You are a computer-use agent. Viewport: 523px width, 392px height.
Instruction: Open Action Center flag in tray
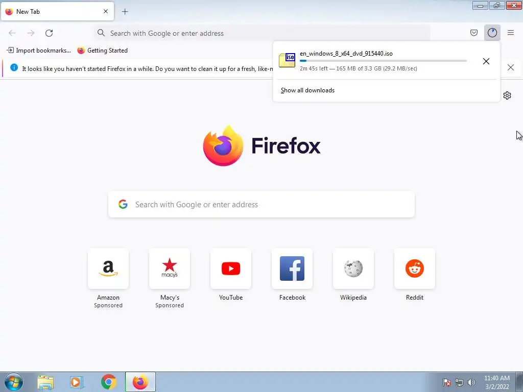click(447, 382)
